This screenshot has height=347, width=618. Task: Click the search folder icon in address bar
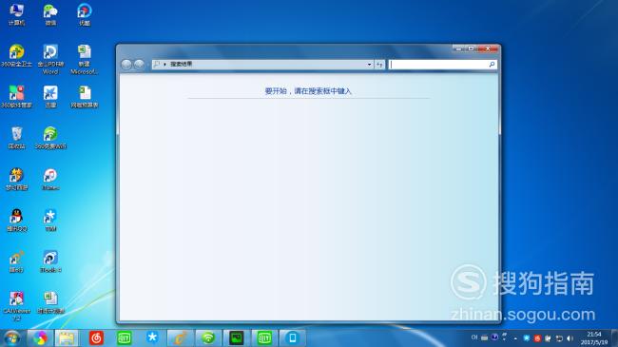click(x=157, y=64)
